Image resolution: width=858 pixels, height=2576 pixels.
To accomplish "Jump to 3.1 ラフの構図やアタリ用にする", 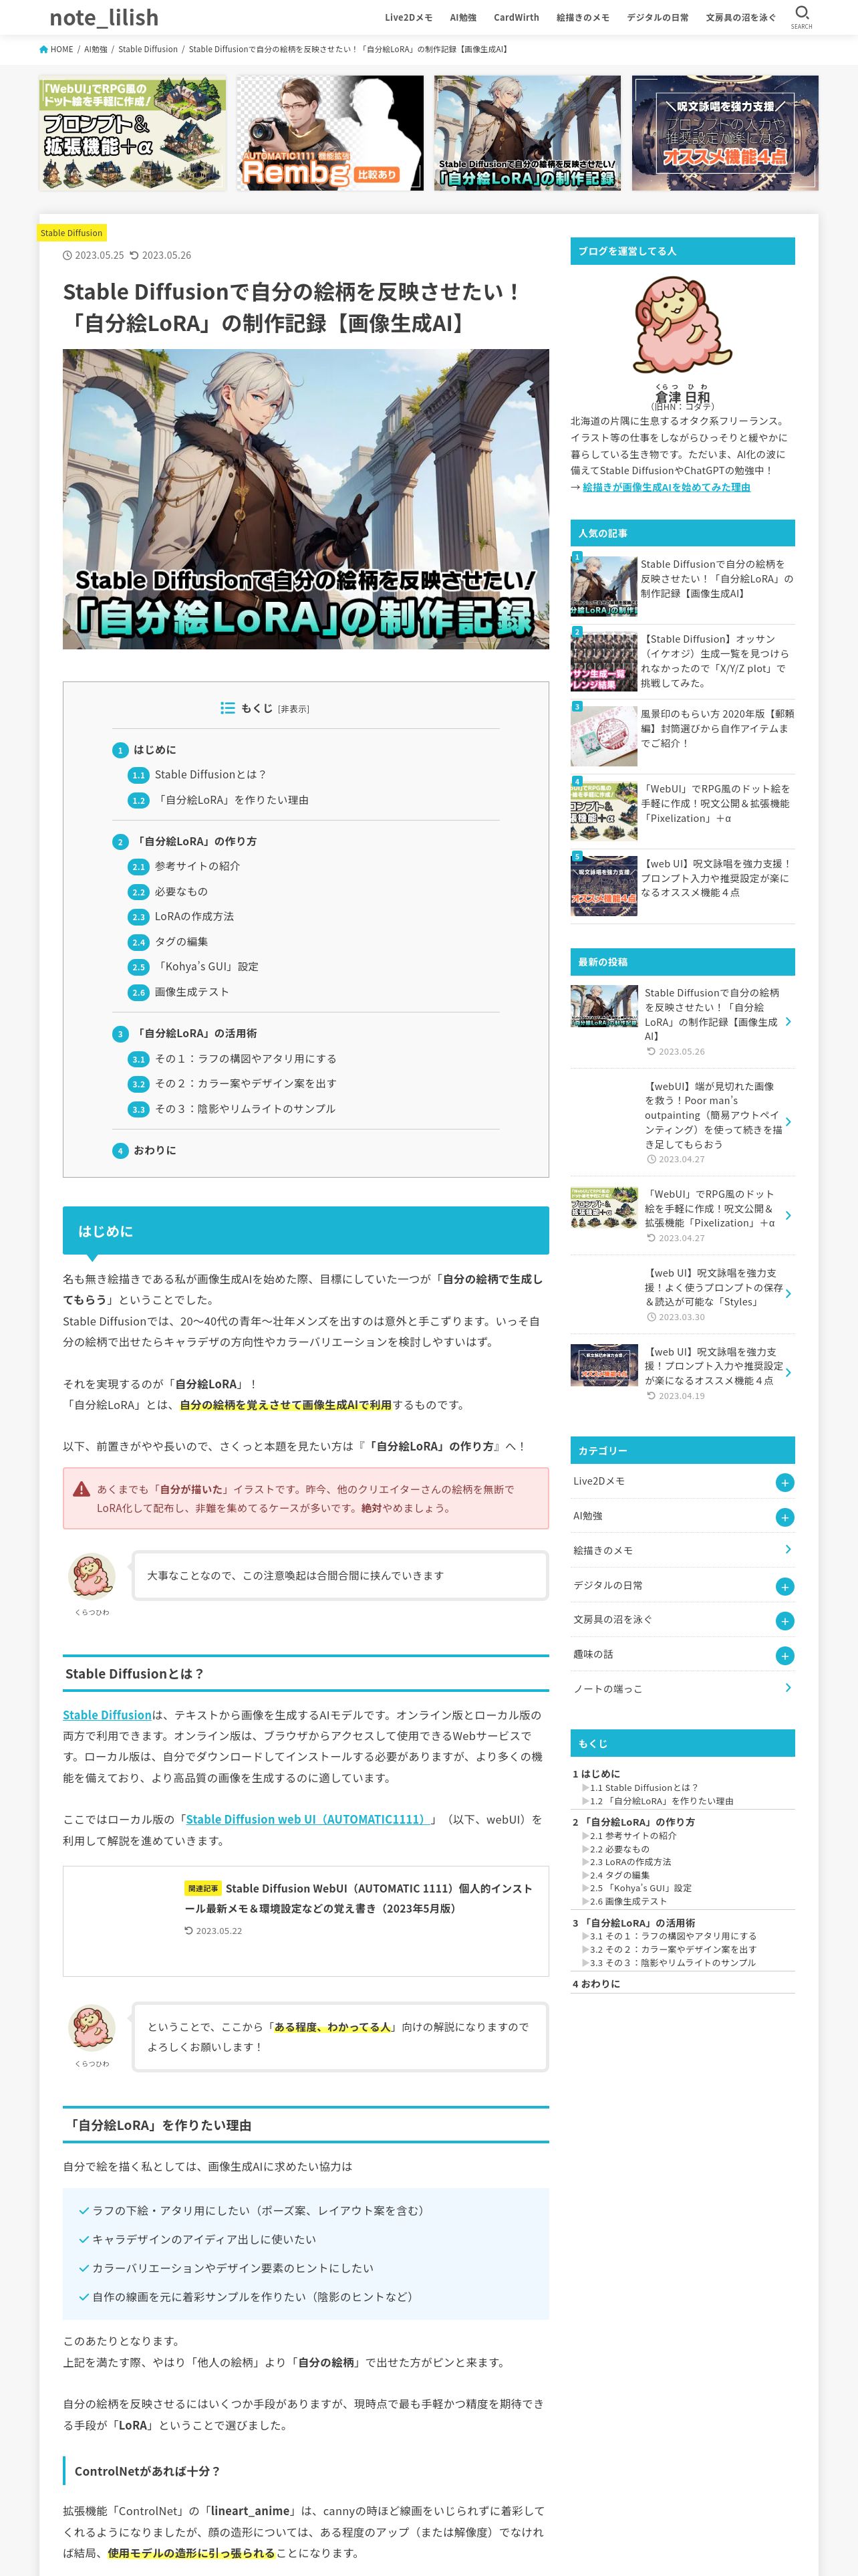I will 245,1059.
